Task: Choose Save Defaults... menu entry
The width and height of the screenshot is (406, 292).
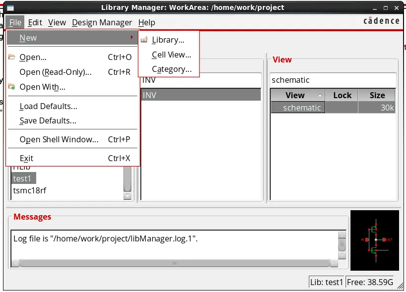Action: [72, 120]
